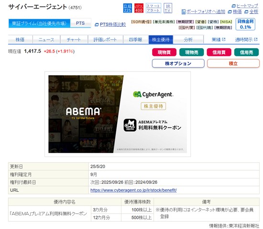263x229 pixels.
Task: Open the 業績 external tab
Action: tap(219, 40)
